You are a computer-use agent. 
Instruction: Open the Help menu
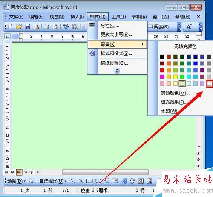[182, 17]
